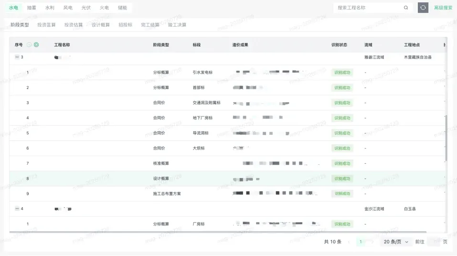Image resolution: width=457 pixels, height=256 pixels.
Task: Open 高级搜索 advanced search
Action: point(443,8)
